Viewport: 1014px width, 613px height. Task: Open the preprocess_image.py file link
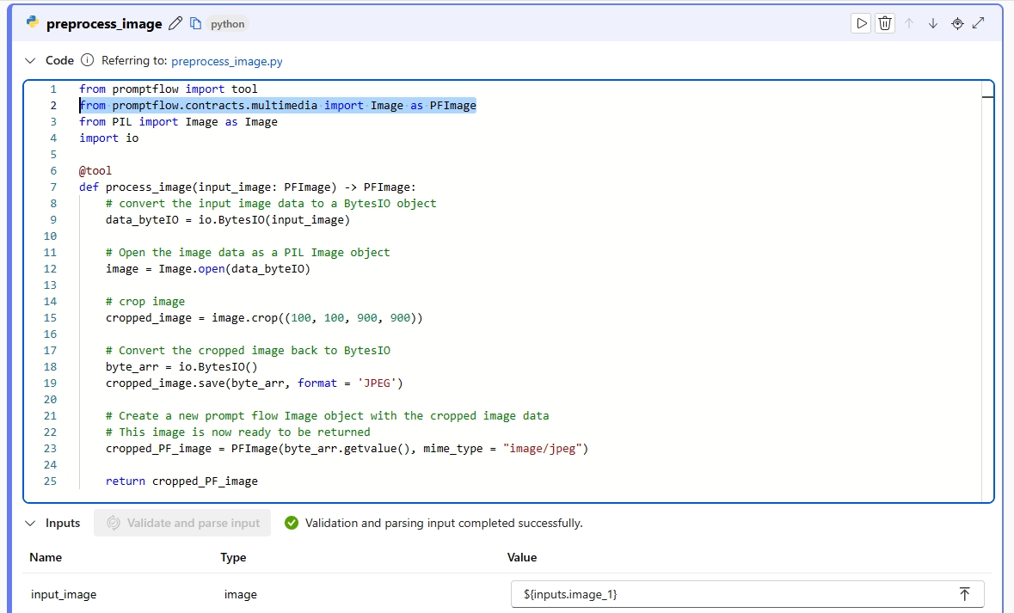pos(227,61)
